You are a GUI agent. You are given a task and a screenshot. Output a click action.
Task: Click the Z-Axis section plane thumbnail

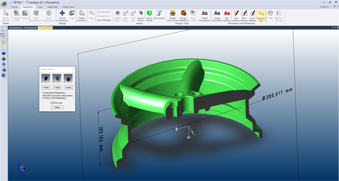click(68, 79)
